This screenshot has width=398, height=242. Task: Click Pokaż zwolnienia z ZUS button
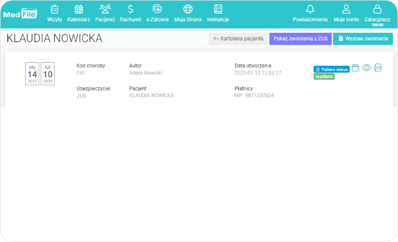(x=301, y=39)
